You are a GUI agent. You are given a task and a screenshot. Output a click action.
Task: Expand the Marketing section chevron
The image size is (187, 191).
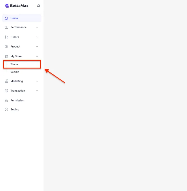coord(37,81)
